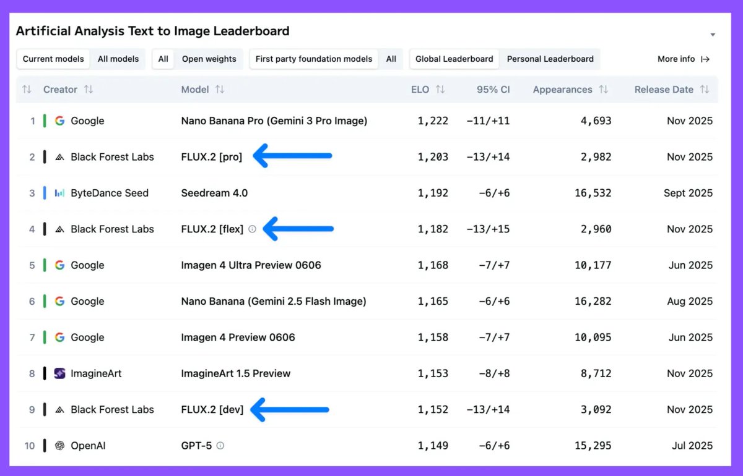This screenshot has width=743, height=476.
Task: Click the info icon next to GPT-5
Action: pyautogui.click(x=220, y=445)
